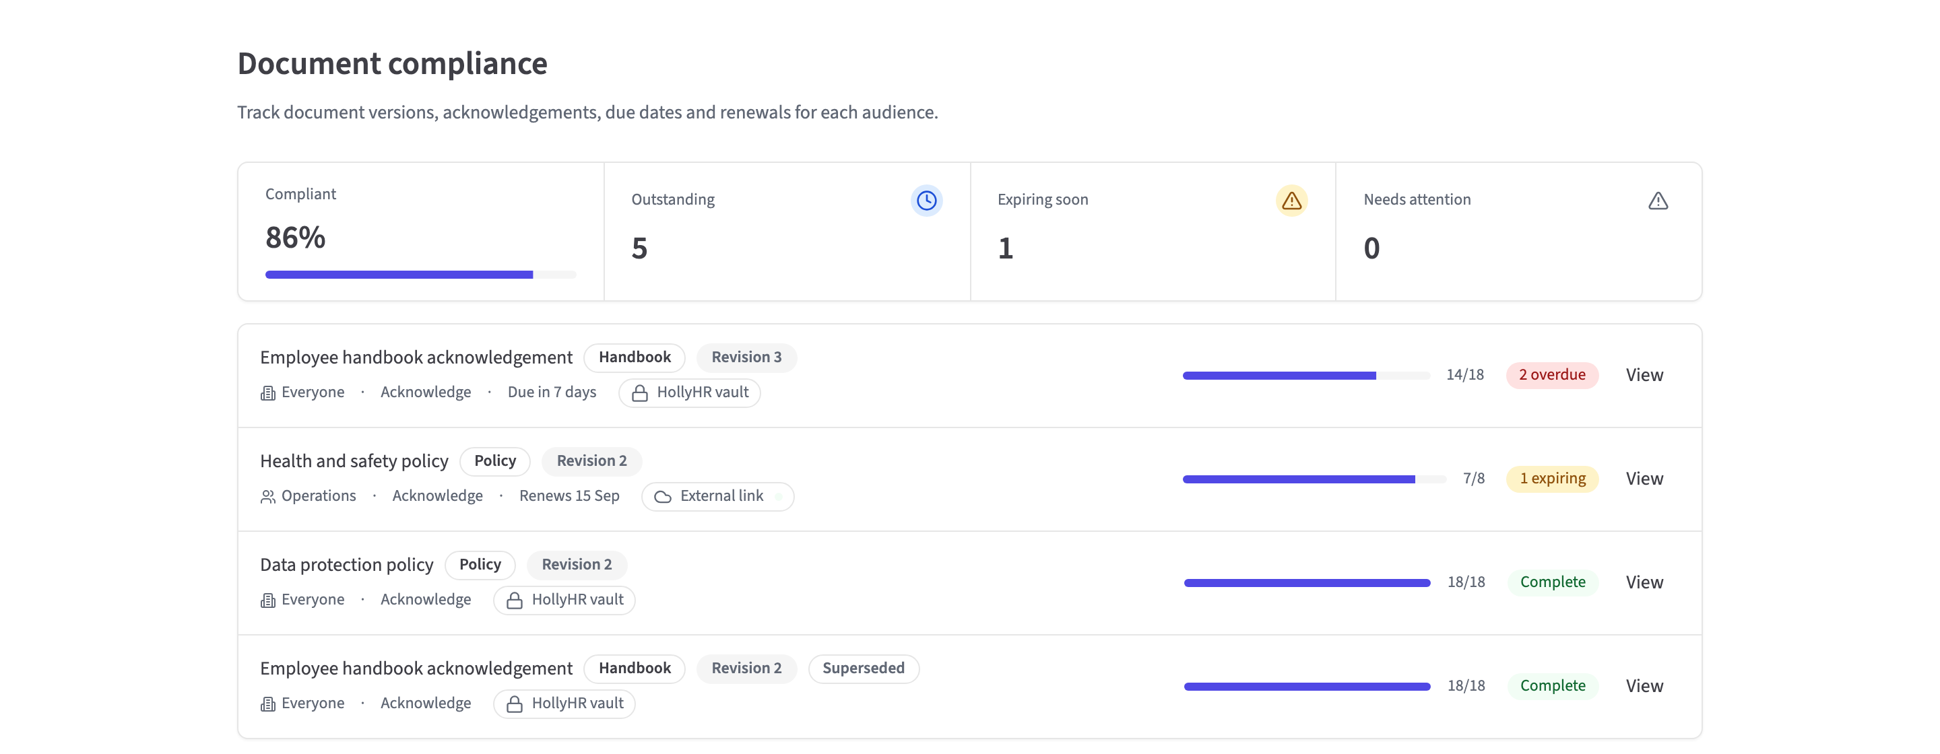Click the building icon beside Everyone in Revision 3 row
Image resolution: width=1940 pixels, height=754 pixels.
tap(267, 392)
